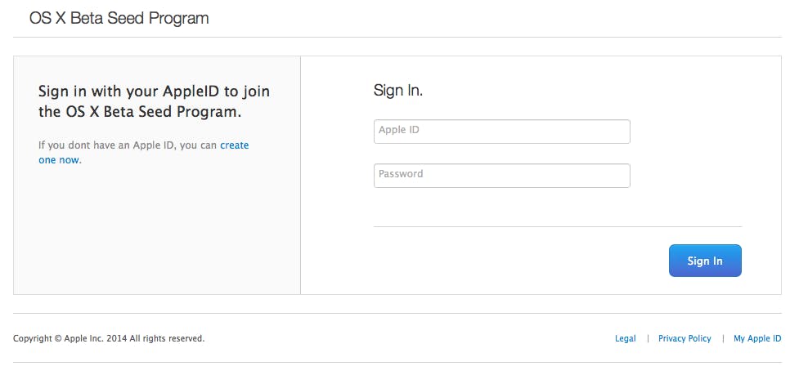Image resolution: width=799 pixels, height=375 pixels.
Task: Click the Apple ID input field
Action: click(501, 132)
